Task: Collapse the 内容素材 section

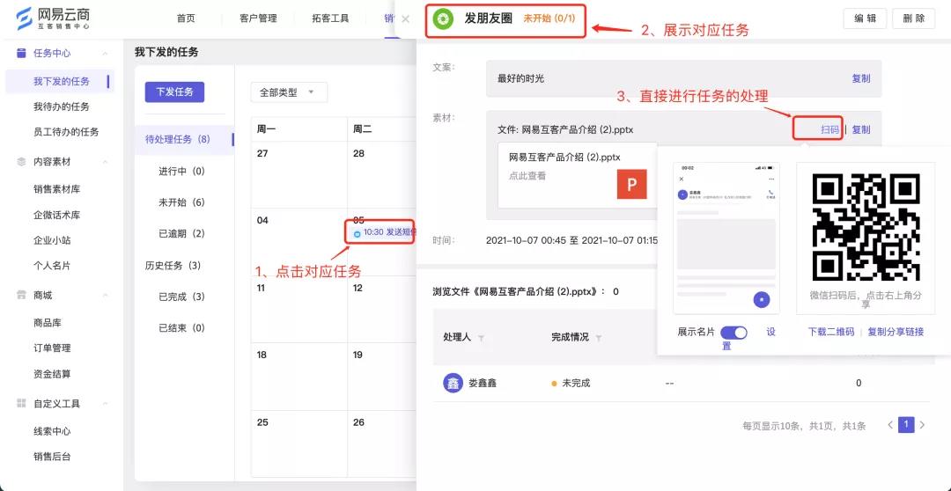Action: click(106, 162)
